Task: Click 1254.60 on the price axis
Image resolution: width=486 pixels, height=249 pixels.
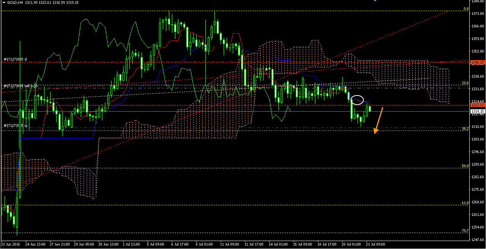Action: pyautogui.click(x=478, y=227)
